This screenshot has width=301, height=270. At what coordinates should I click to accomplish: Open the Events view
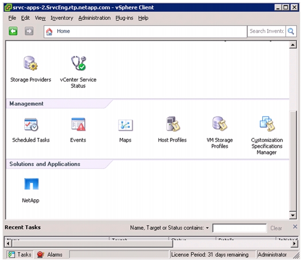[78, 130]
